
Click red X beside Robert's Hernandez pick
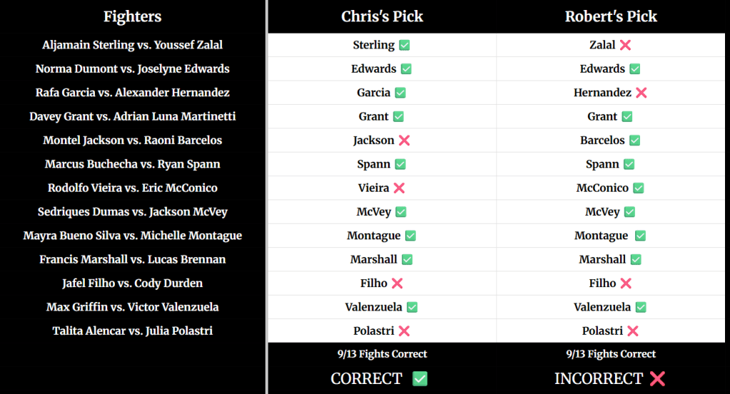(x=641, y=93)
